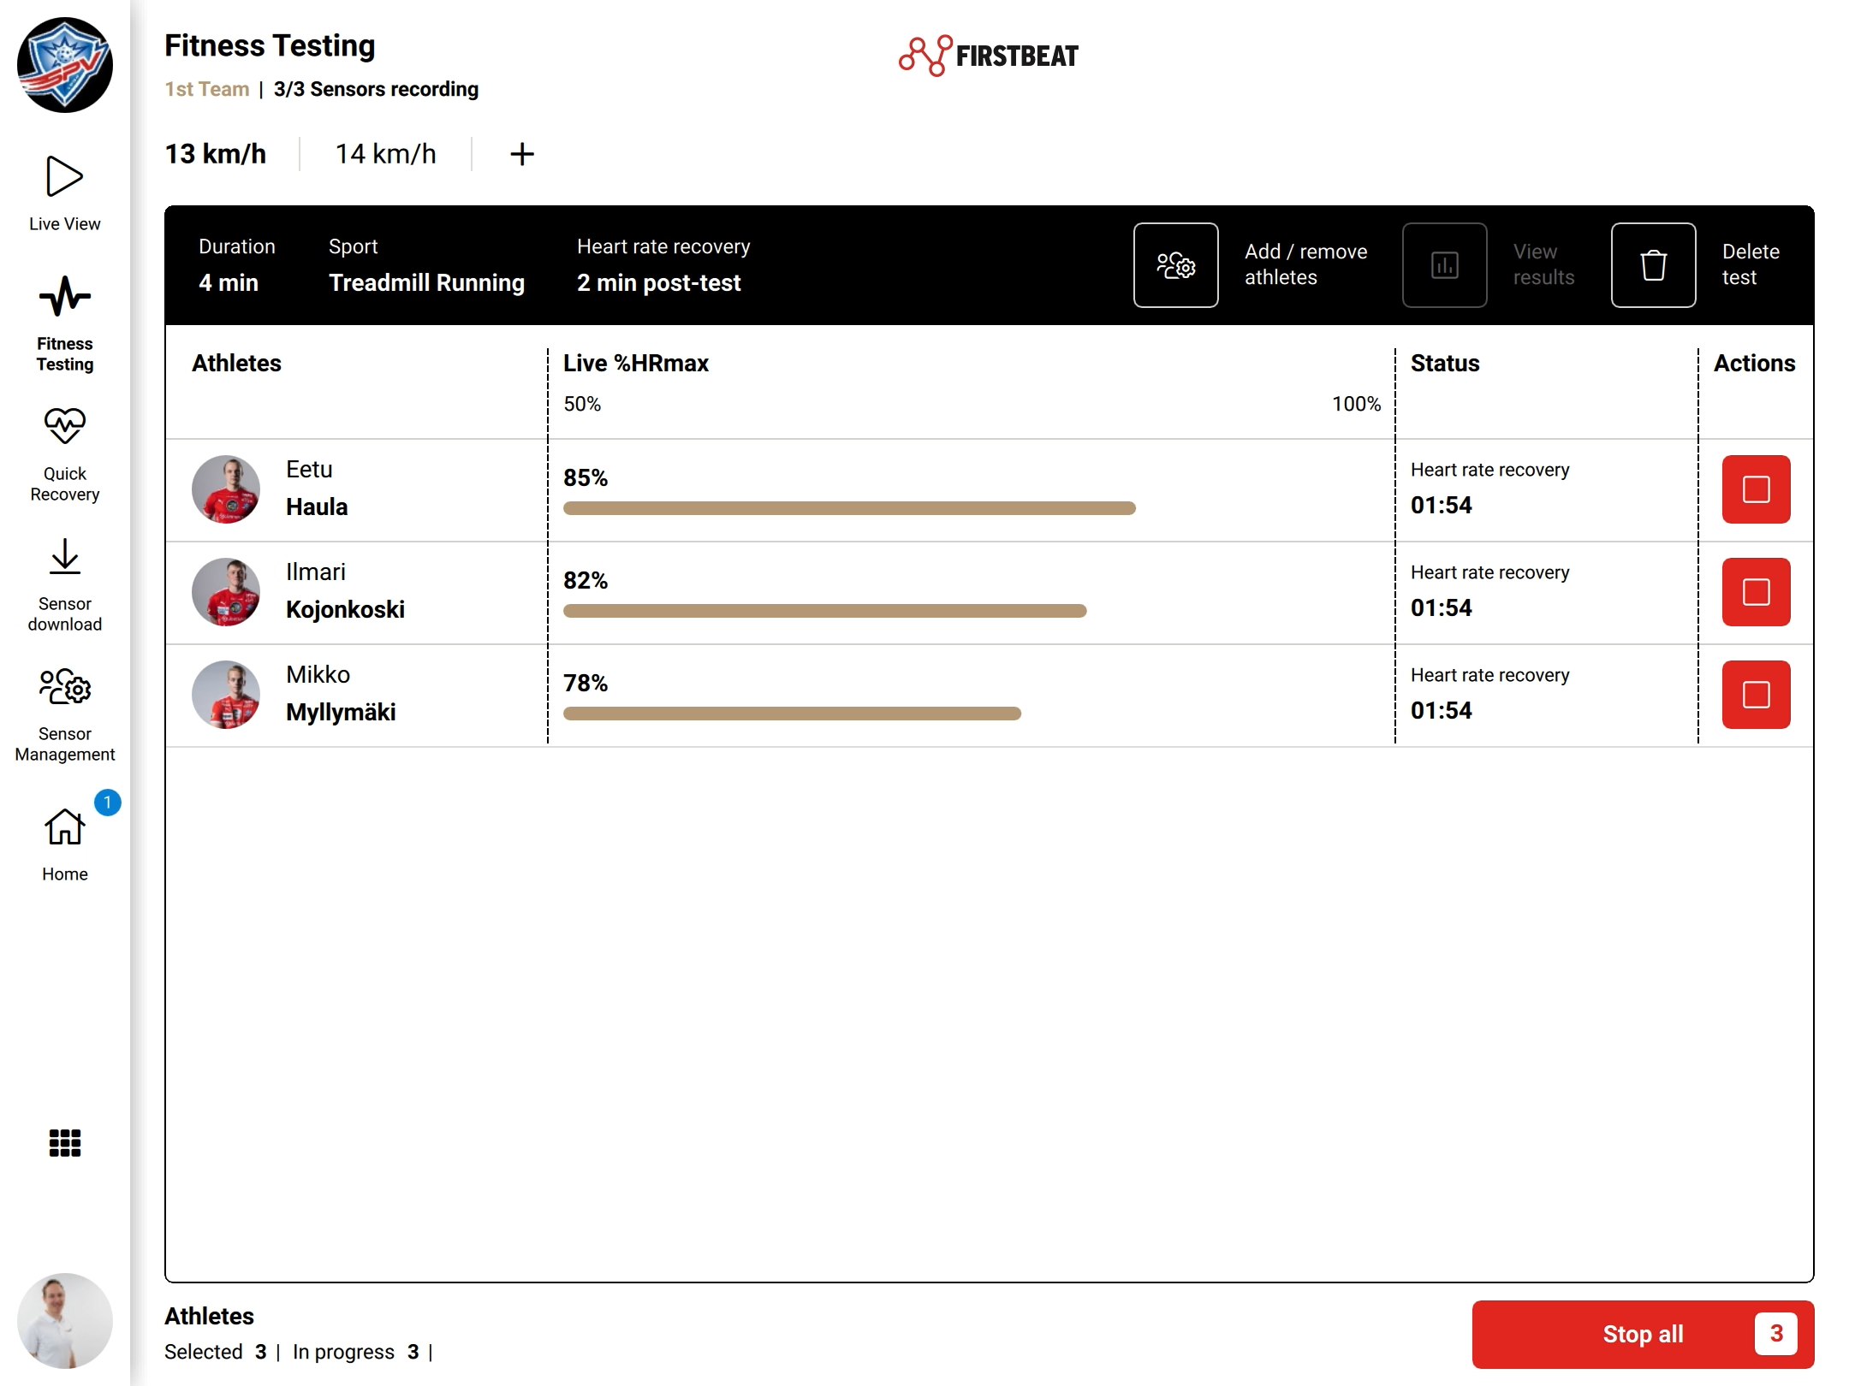This screenshot has height=1386, width=1849.
Task: Click the Add / remove athletes icon
Action: [1175, 265]
